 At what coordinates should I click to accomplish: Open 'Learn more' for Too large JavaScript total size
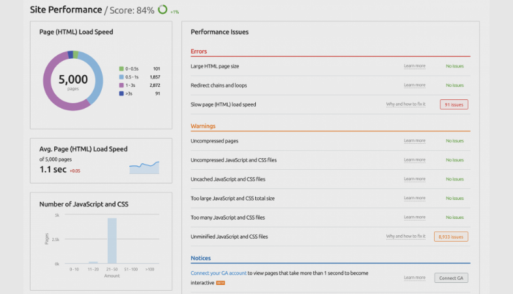pyautogui.click(x=414, y=198)
